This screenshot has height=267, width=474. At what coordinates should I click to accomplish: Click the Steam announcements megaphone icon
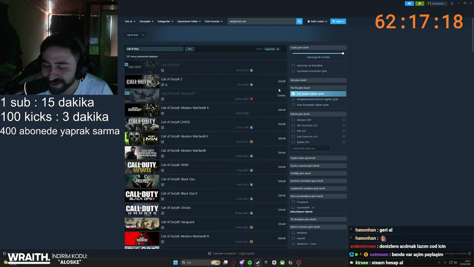pos(409,3)
